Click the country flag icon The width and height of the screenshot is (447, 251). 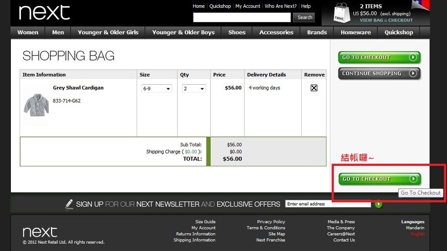[x=421, y=5]
